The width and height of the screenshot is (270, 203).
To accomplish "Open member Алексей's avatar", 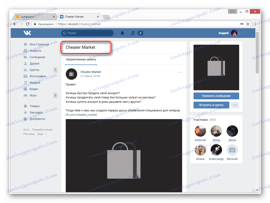I will [x=200, y=131].
